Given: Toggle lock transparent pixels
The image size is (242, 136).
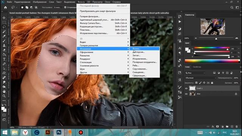Looking at the screenshot, I should (x=196, y=83).
